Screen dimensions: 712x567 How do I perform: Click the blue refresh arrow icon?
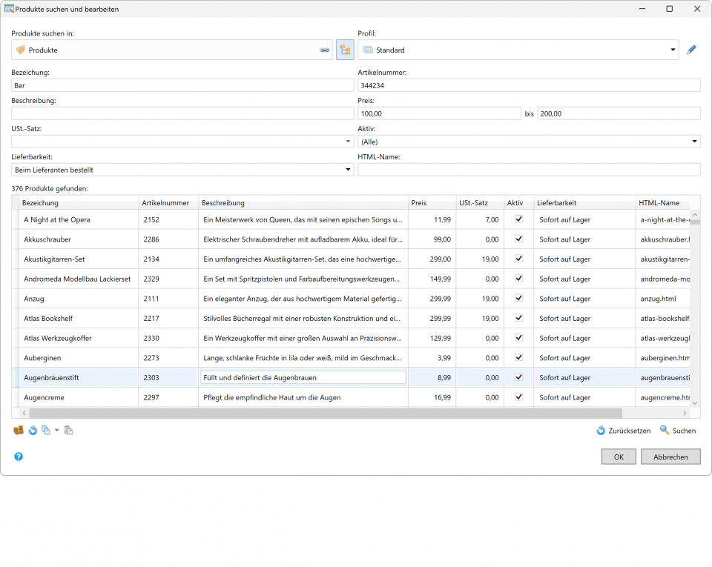coord(33,430)
